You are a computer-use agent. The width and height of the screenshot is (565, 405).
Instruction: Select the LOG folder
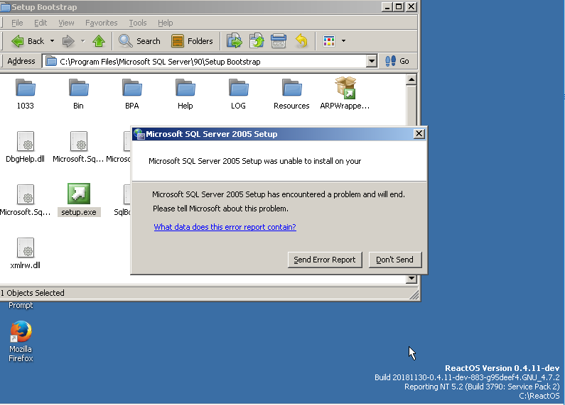tap(238, 94)
